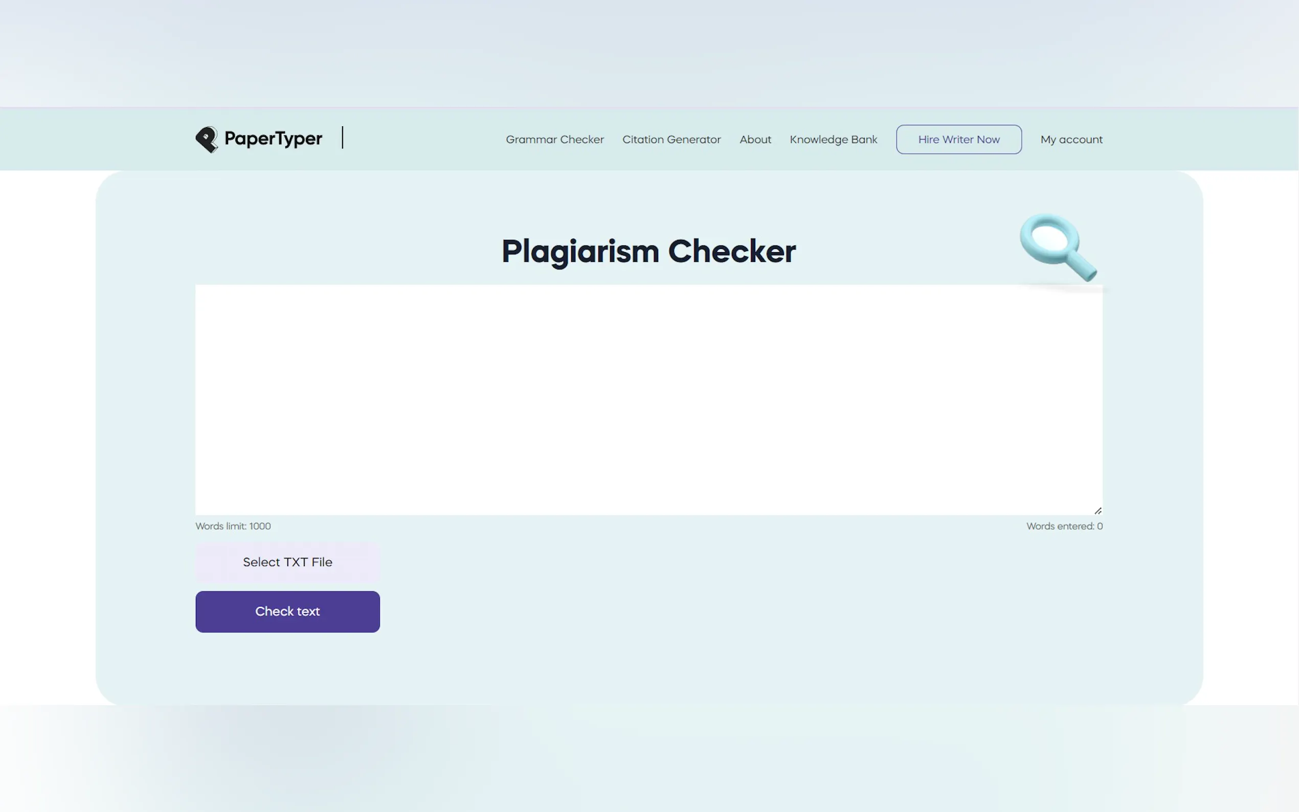Go to Citation Generator
Screen dimensions: 1299x812
[671, 140]
